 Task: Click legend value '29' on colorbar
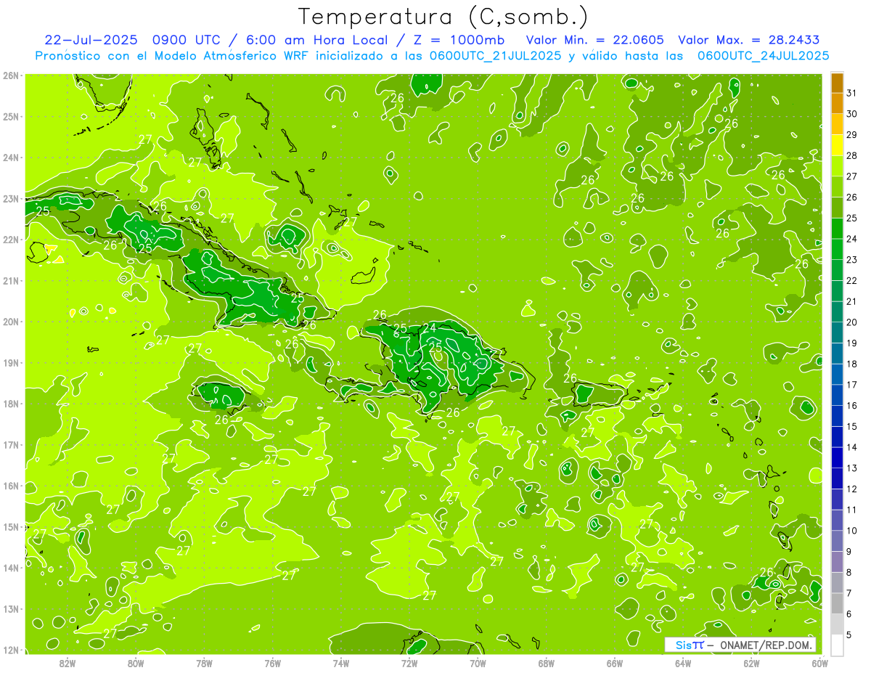tap(852, 134)
